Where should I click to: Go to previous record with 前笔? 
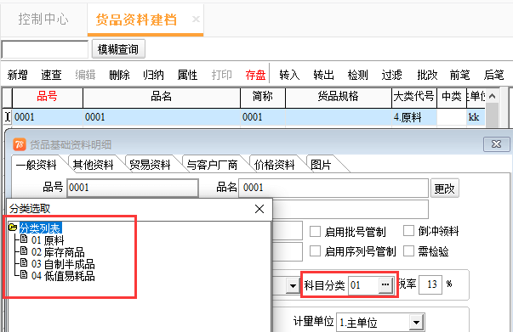tap(459, 75)
